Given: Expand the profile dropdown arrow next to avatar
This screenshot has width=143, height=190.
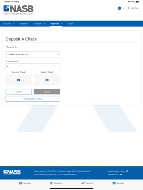Looking at the screenshot, I should click(124, 8).
